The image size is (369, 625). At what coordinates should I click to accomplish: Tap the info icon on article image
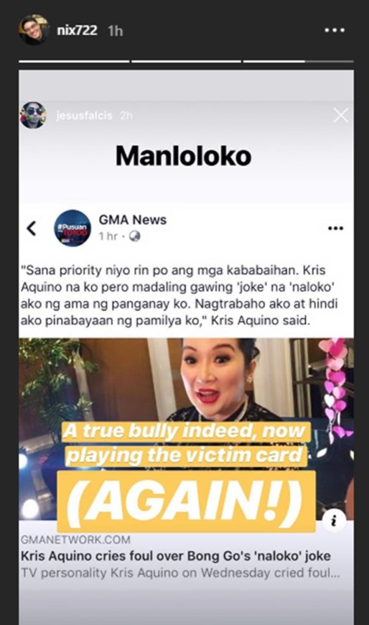[334, 521]
